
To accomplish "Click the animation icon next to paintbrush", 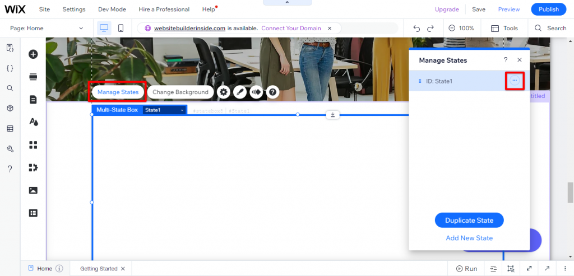I will tap(256, 92).
